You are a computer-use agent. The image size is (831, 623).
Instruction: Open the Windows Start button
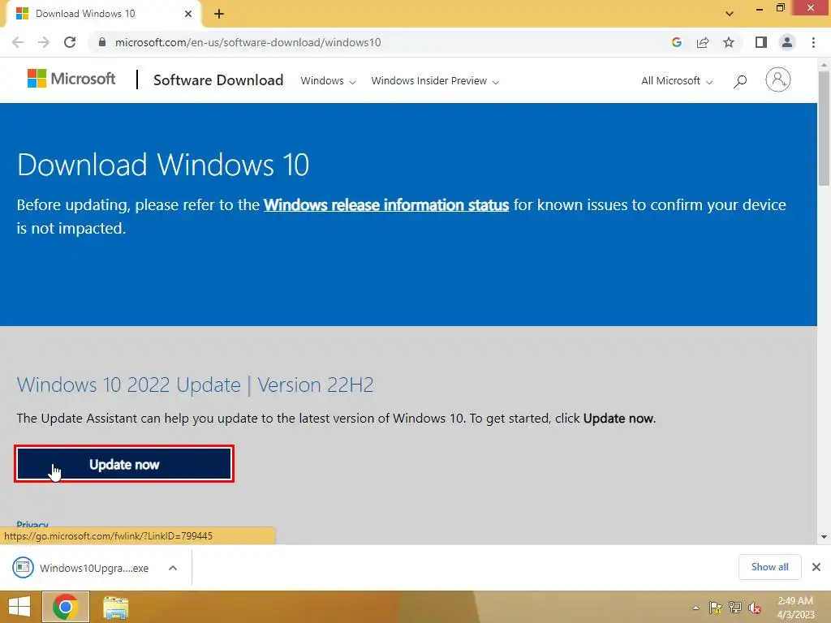point(19,607)
